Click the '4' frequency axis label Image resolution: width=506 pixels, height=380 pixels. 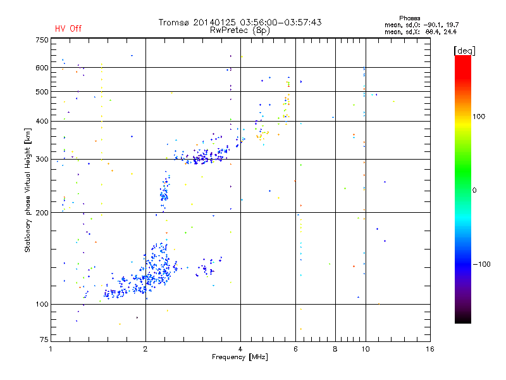coord(240,349)
